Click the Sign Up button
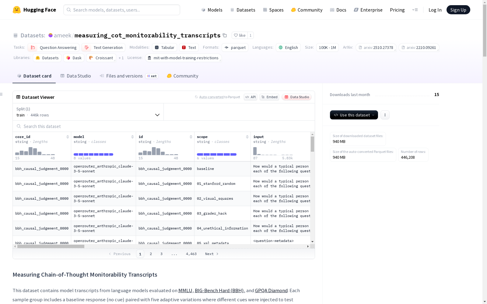The image size is (487, 304). click(x=458, y=10)
